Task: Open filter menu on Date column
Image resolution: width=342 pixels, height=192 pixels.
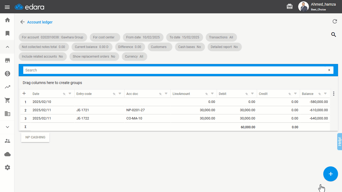Action: click(70, 94)
